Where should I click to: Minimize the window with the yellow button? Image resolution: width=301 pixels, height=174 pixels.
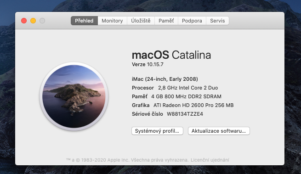[x=33, y=21]
